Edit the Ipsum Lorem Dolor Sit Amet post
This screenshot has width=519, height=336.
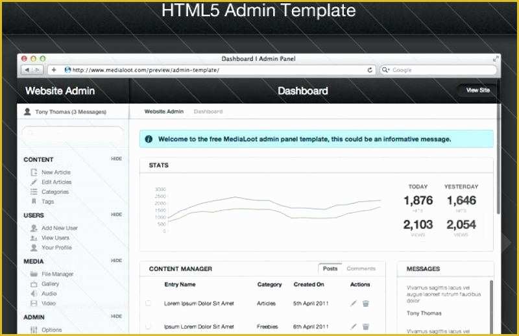coord(354,326)
